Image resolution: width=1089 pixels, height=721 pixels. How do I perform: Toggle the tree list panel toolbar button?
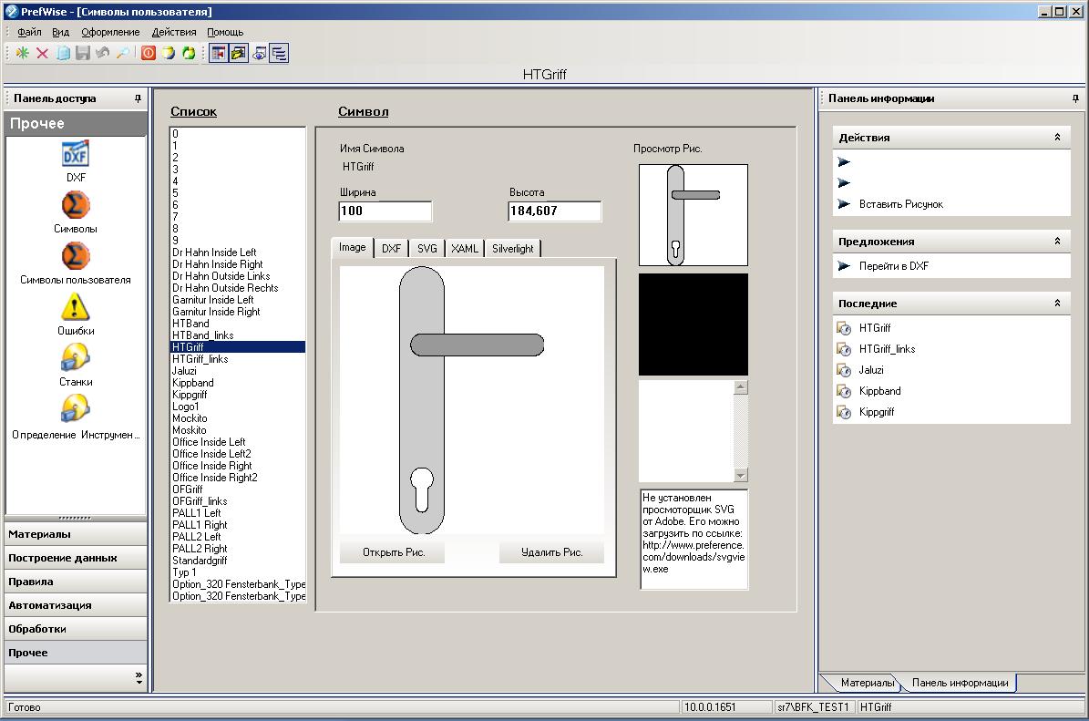tap(279, 54)
